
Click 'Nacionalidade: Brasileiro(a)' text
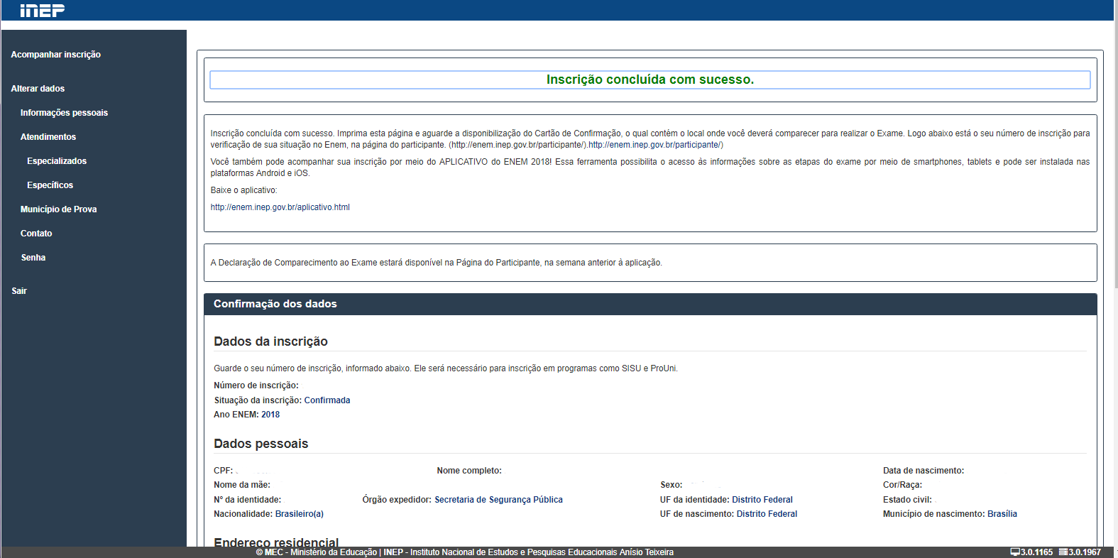268,514
